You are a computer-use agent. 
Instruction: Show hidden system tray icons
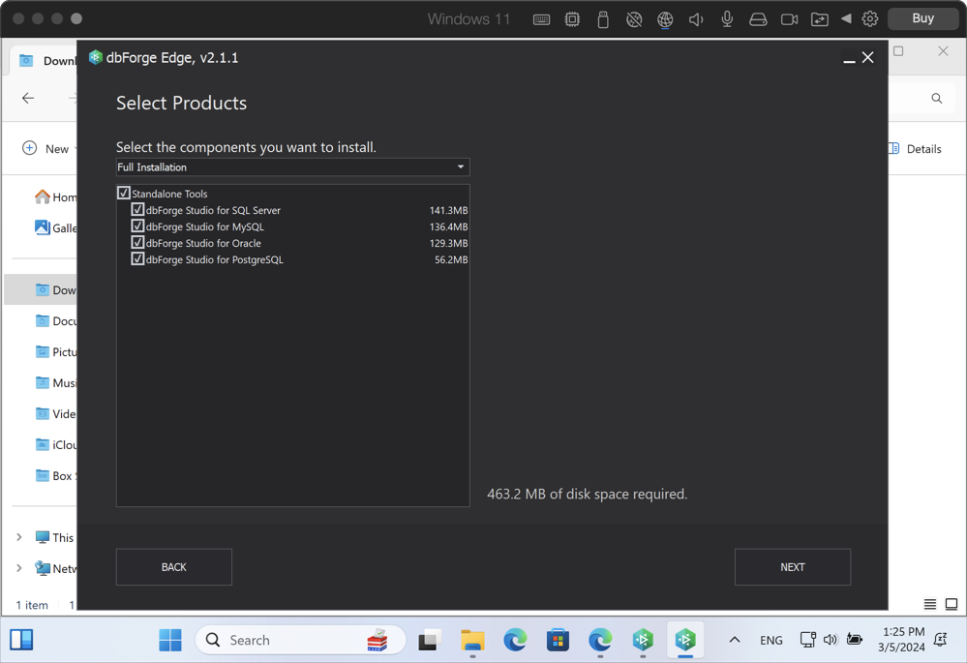tap(735, 640)
